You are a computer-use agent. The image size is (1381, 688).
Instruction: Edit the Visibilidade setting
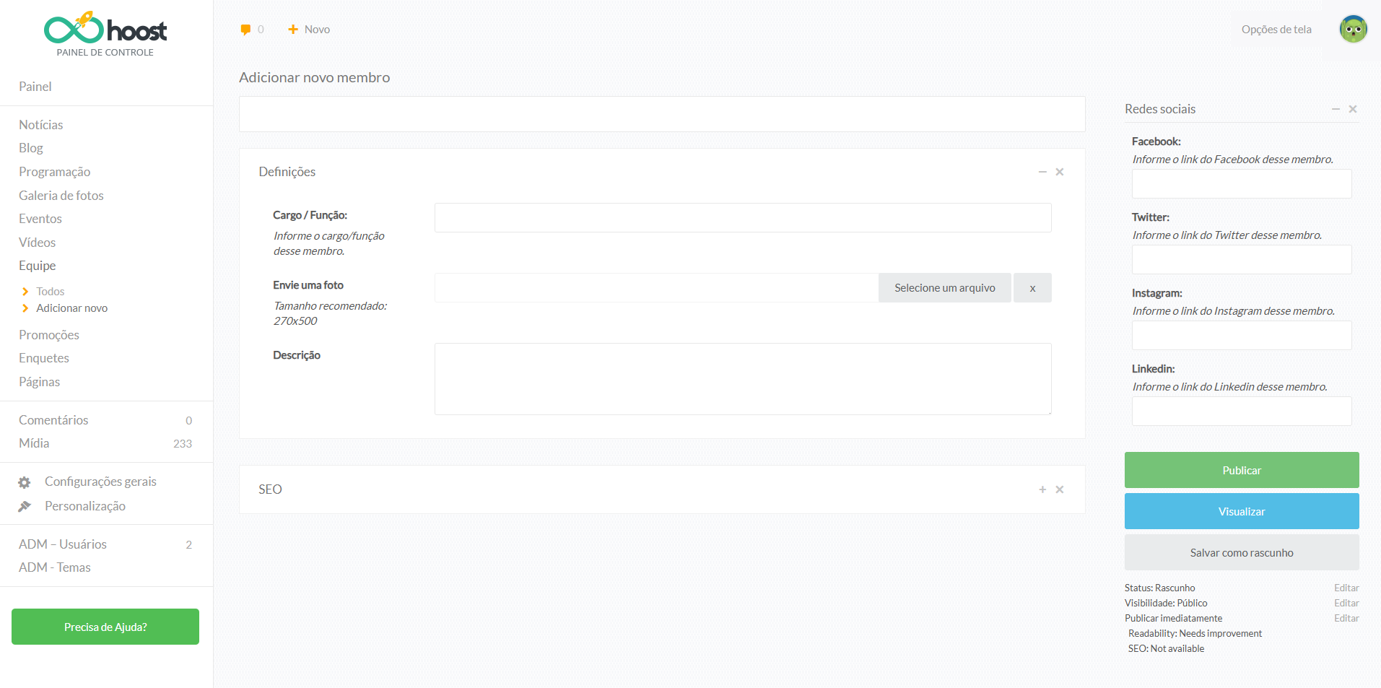[1346, 604]
